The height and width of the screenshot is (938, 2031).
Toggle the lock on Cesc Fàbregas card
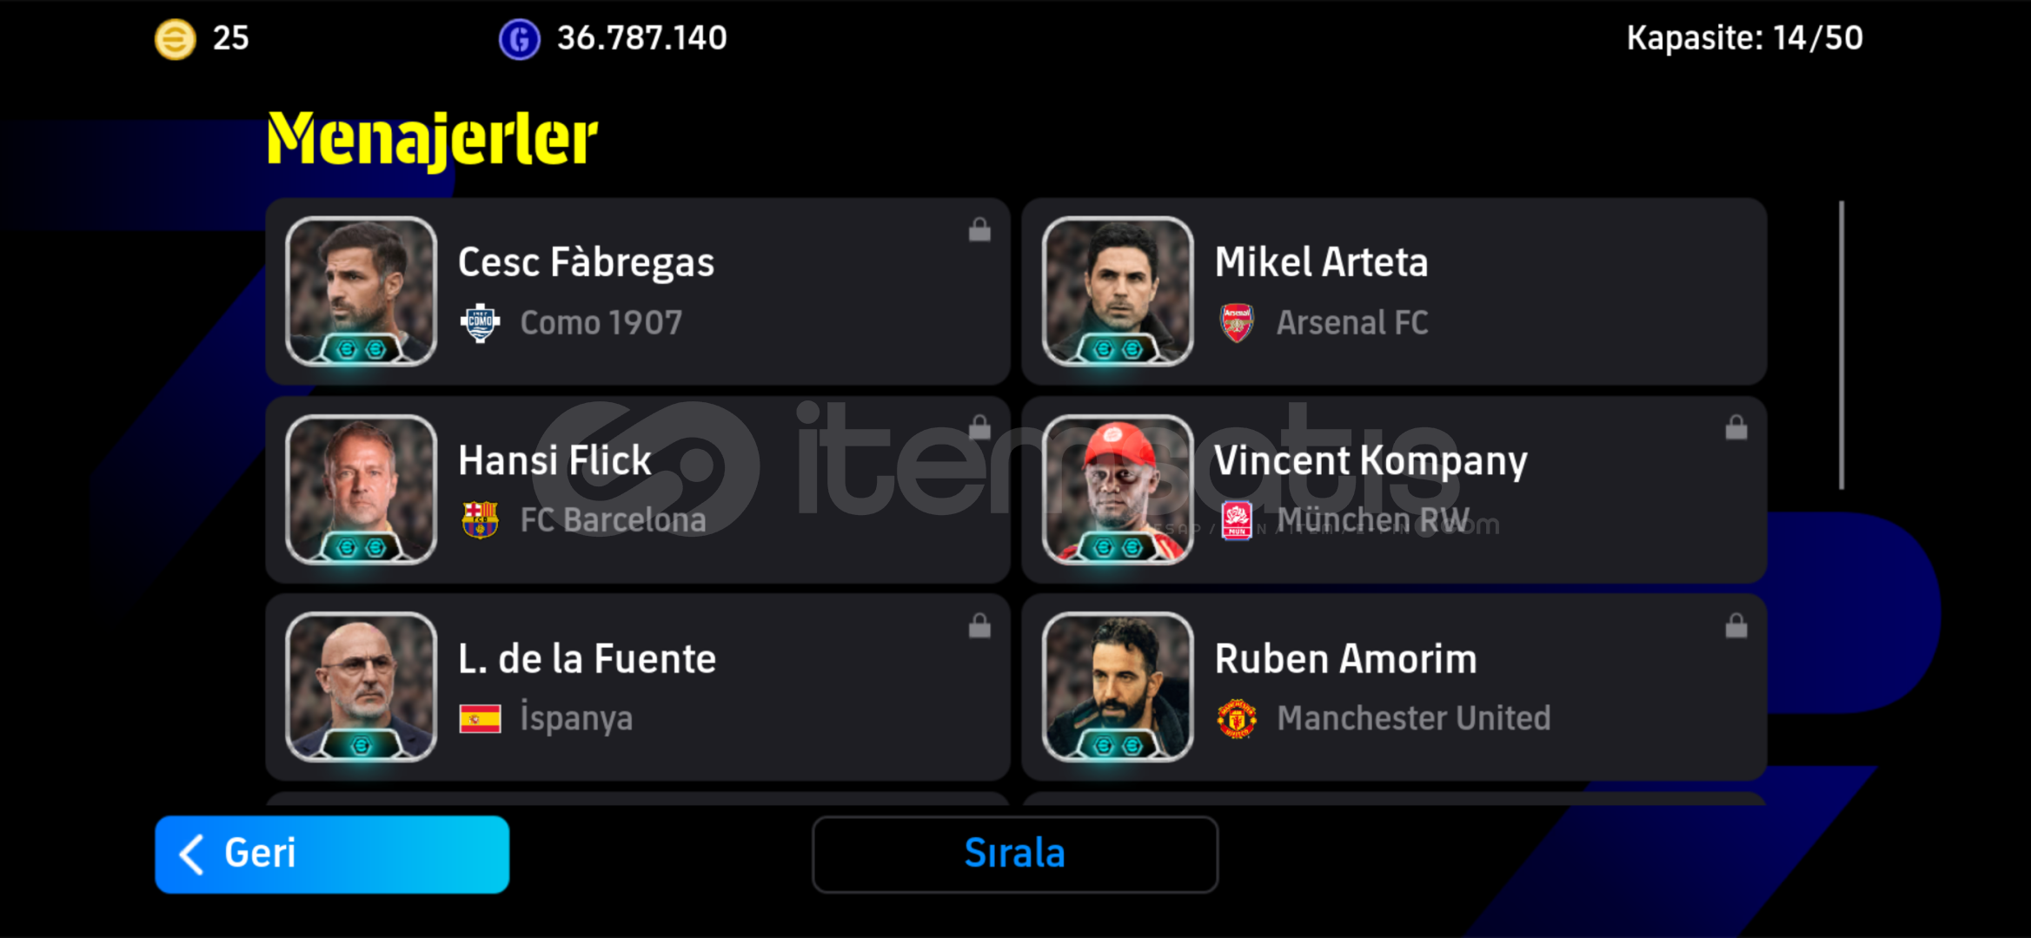979,229
